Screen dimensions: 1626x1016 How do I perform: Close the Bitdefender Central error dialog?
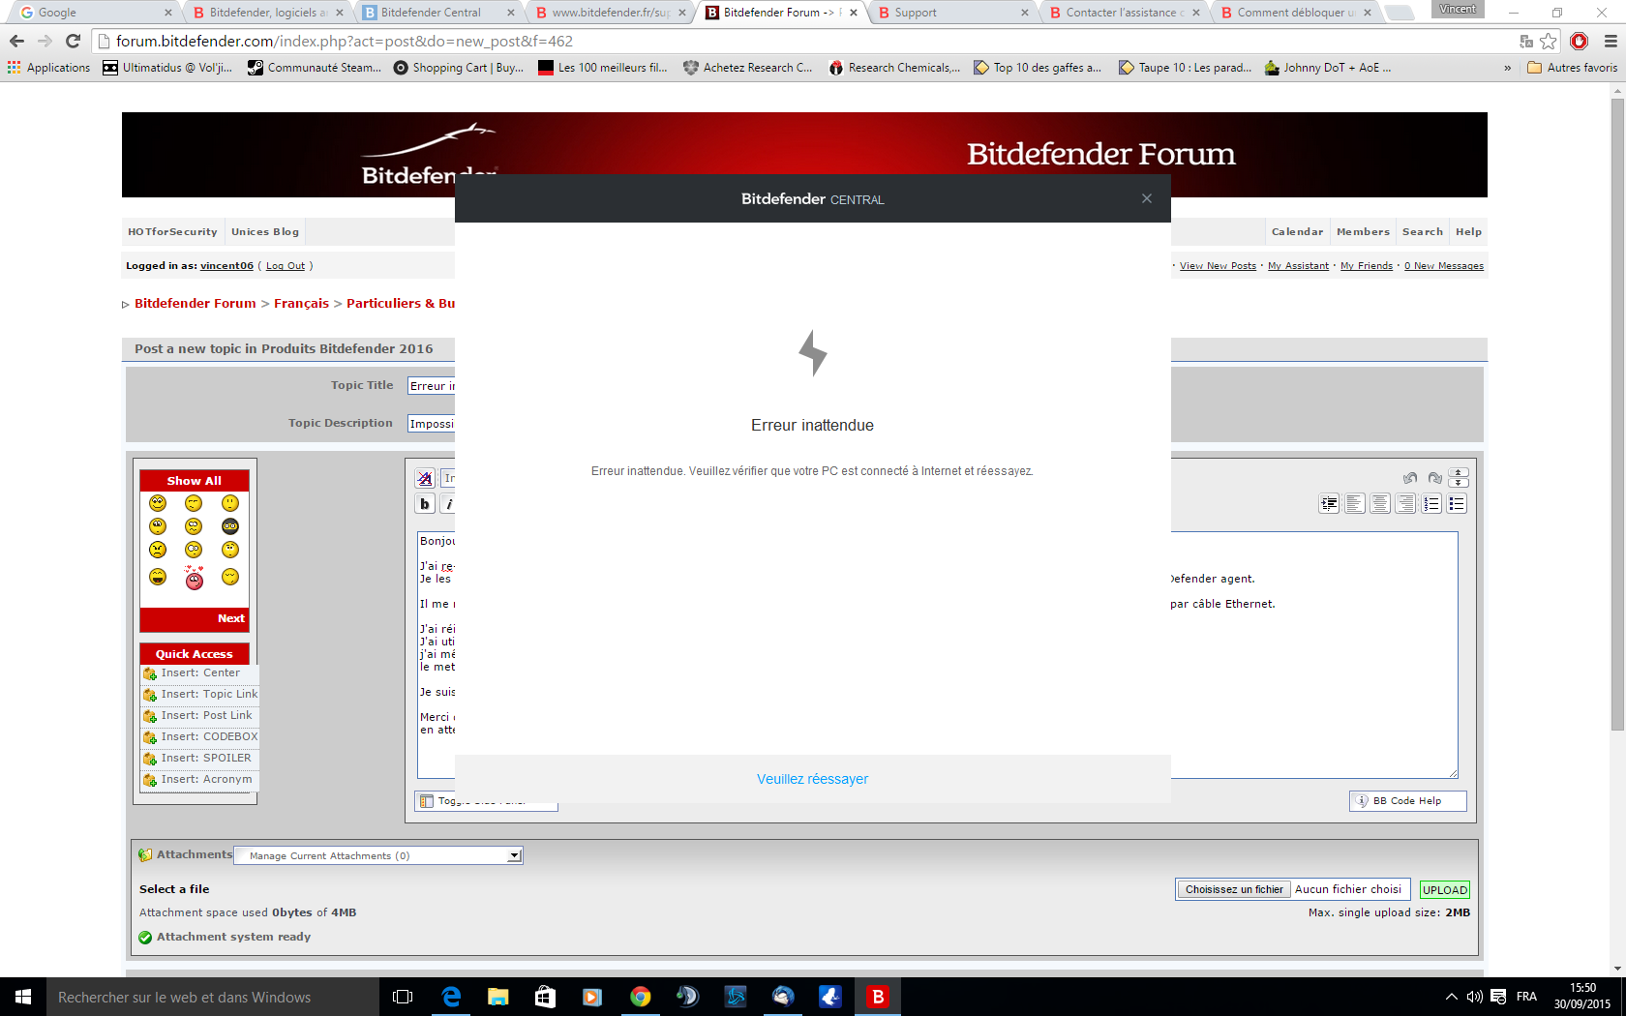1147,198
